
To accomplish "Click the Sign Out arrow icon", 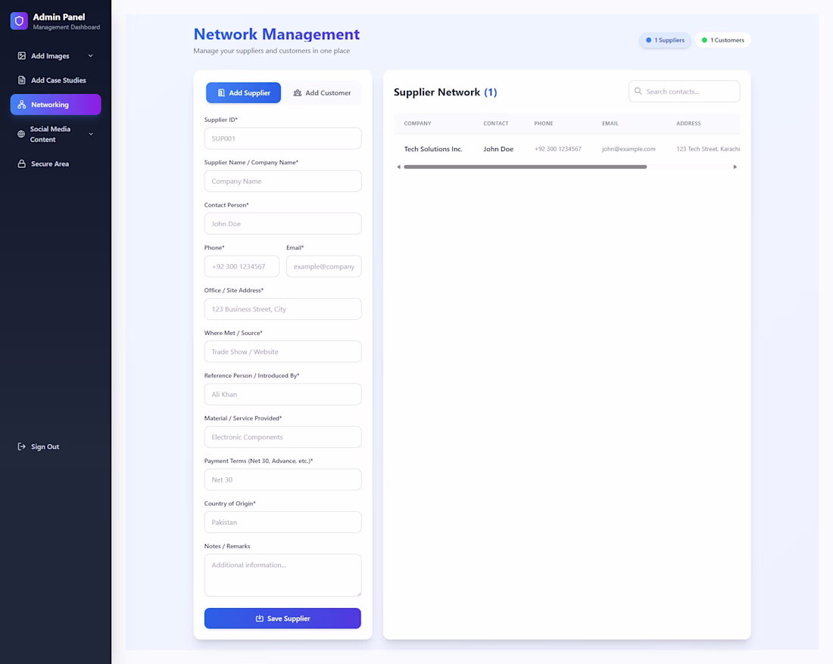I will [x=22, y=446].
